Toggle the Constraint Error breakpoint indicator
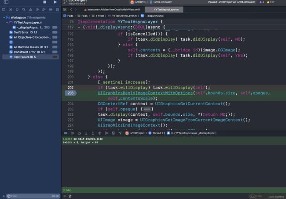Image resolution: width=286 pixels, height=199 pixels. (x=55, y=52)
